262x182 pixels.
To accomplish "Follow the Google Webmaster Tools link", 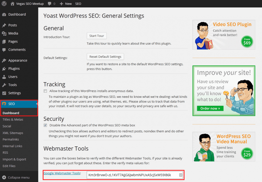I will (62, 173).
